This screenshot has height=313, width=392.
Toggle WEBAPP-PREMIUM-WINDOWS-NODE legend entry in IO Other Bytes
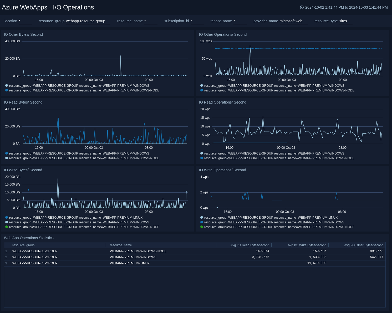(x=82, y=90)
